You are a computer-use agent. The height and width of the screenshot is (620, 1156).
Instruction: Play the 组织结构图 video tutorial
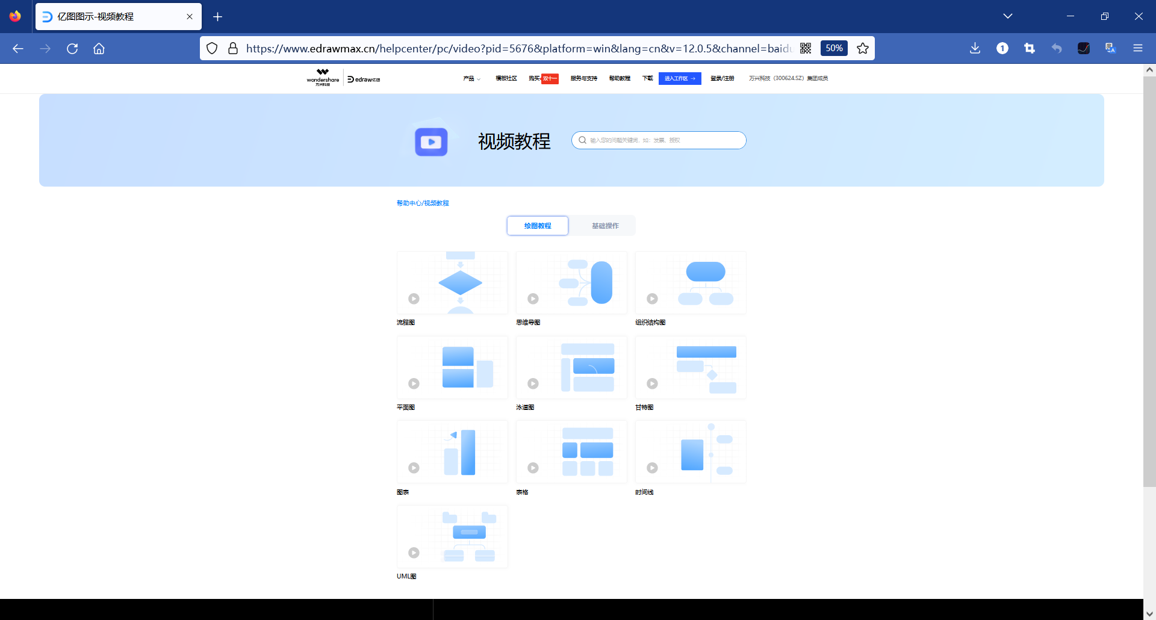[x=691, y=282]
